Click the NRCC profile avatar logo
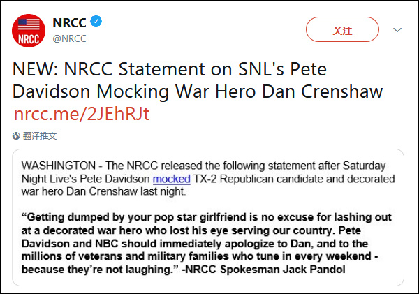Viewport: 419px width, 294px height. [x=29, y=30]
